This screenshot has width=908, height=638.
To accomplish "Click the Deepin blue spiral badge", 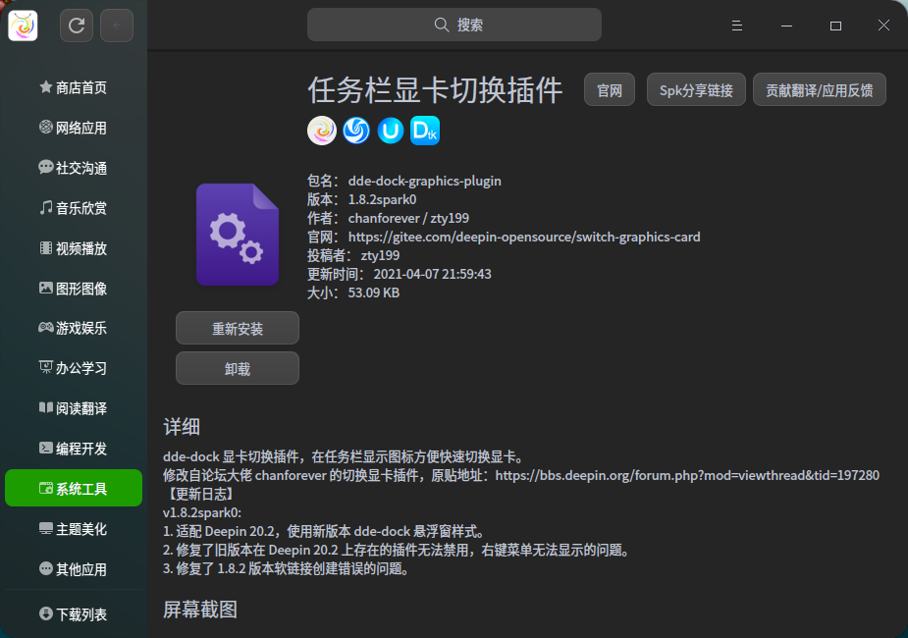I will 356,131.
